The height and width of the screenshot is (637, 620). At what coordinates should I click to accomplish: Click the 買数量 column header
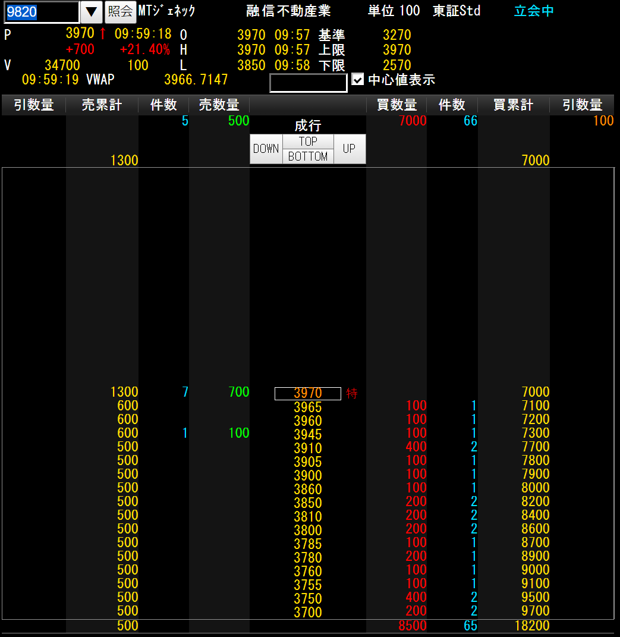click(396, 105)
